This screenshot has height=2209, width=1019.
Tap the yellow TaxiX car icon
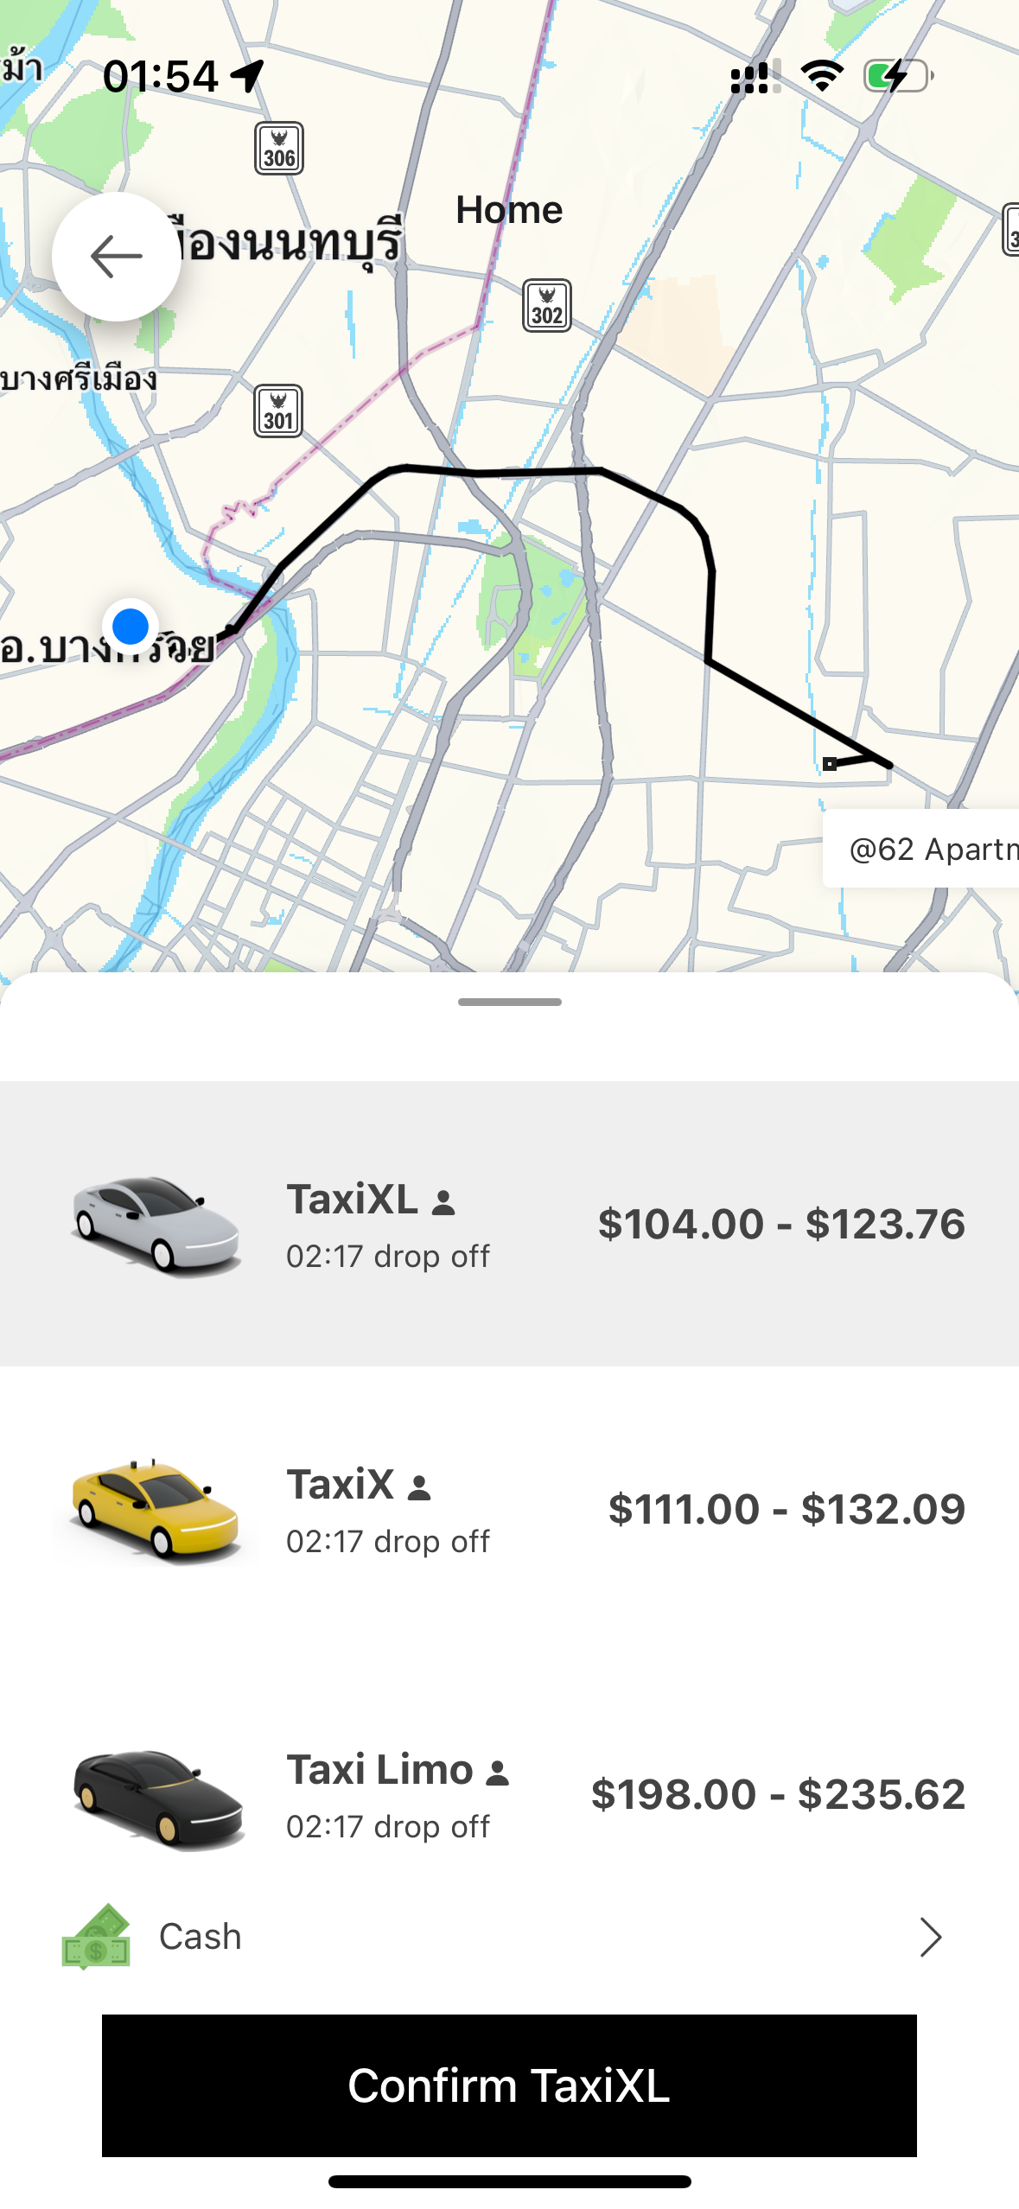pos(156,1510)
